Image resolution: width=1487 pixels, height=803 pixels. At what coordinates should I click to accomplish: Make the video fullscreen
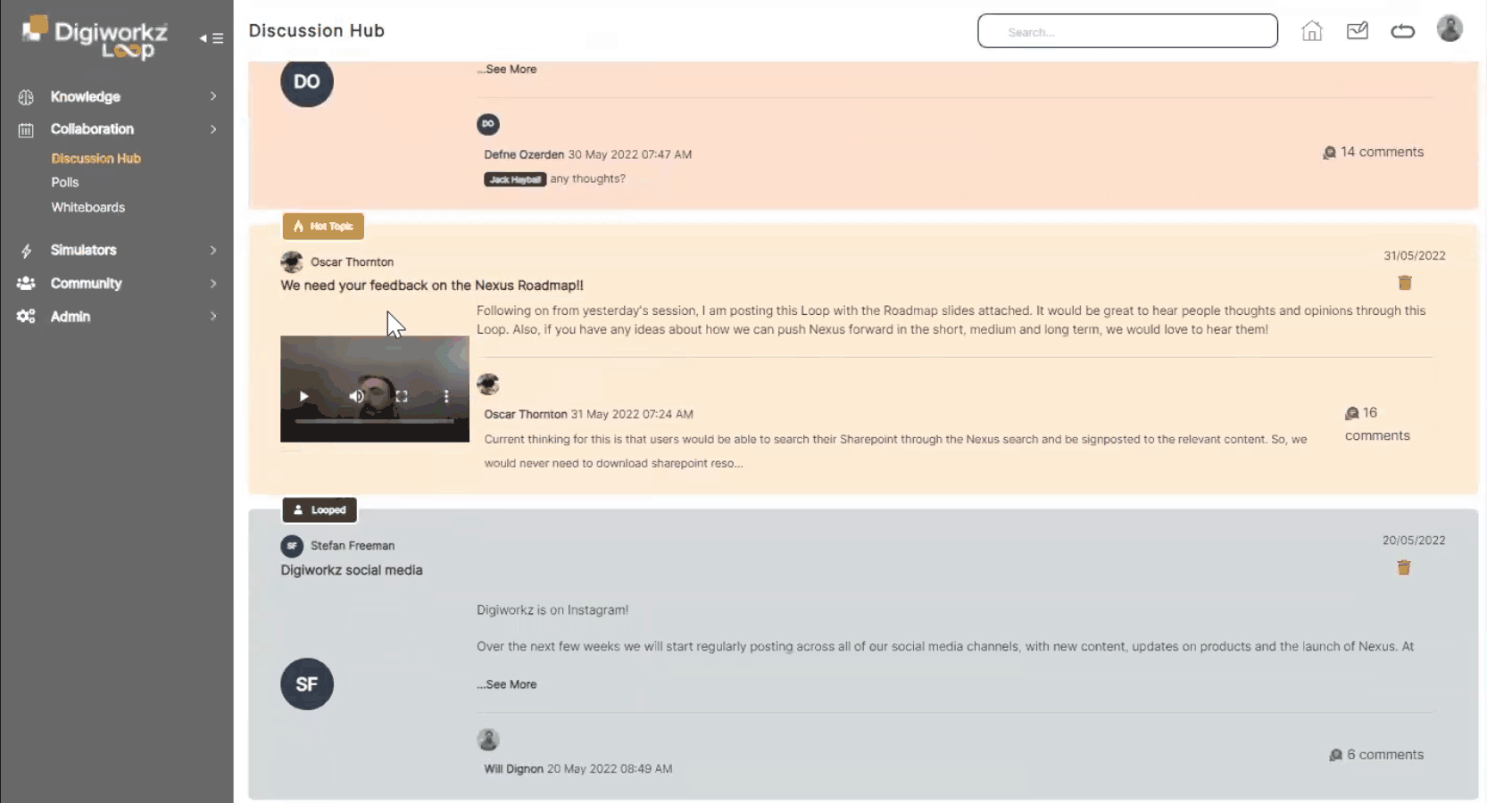tap(402, 396)
